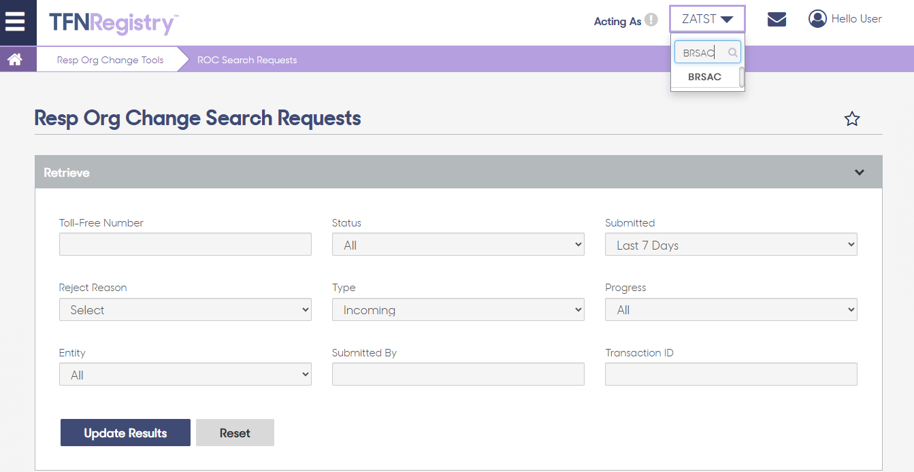The image size is (914, 472).
Task: Focus the Toll-Free Number field
Action: coord(185,244)
